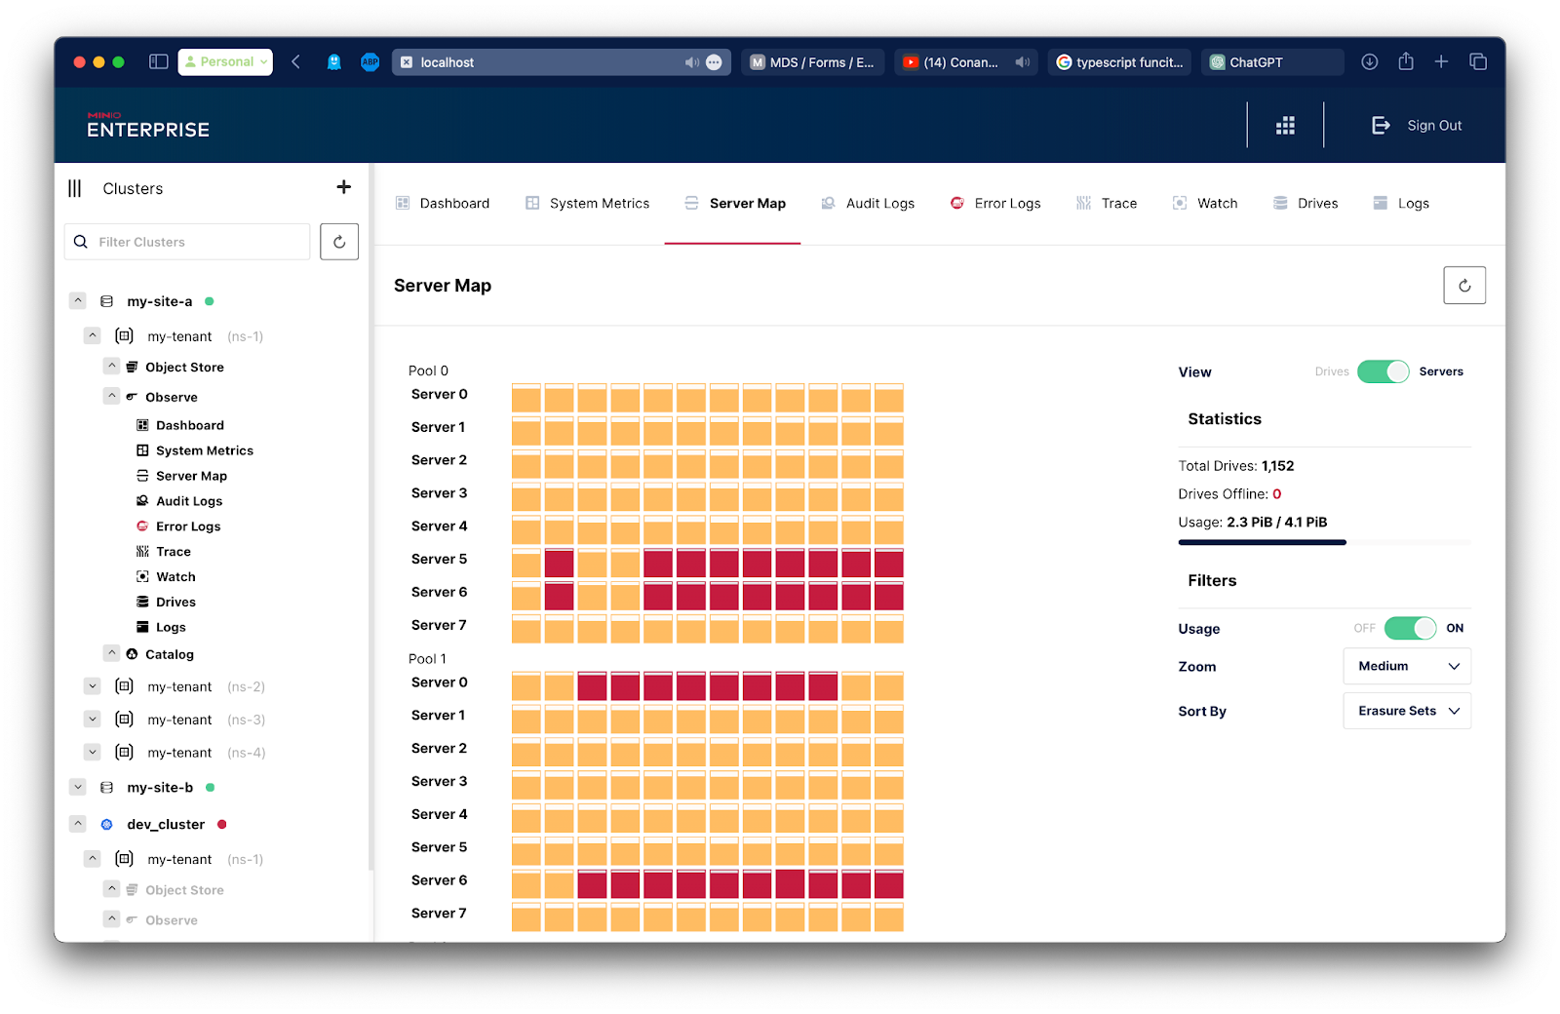
Task: Click the storage usage progress bar
Action: click(x=1323, y=542)
